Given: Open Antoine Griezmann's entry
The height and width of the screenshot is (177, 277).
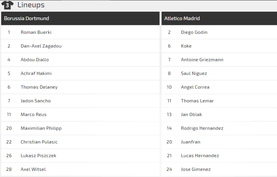Looking at the screenshot, I should pyautogui.click(x=202, y=60).
